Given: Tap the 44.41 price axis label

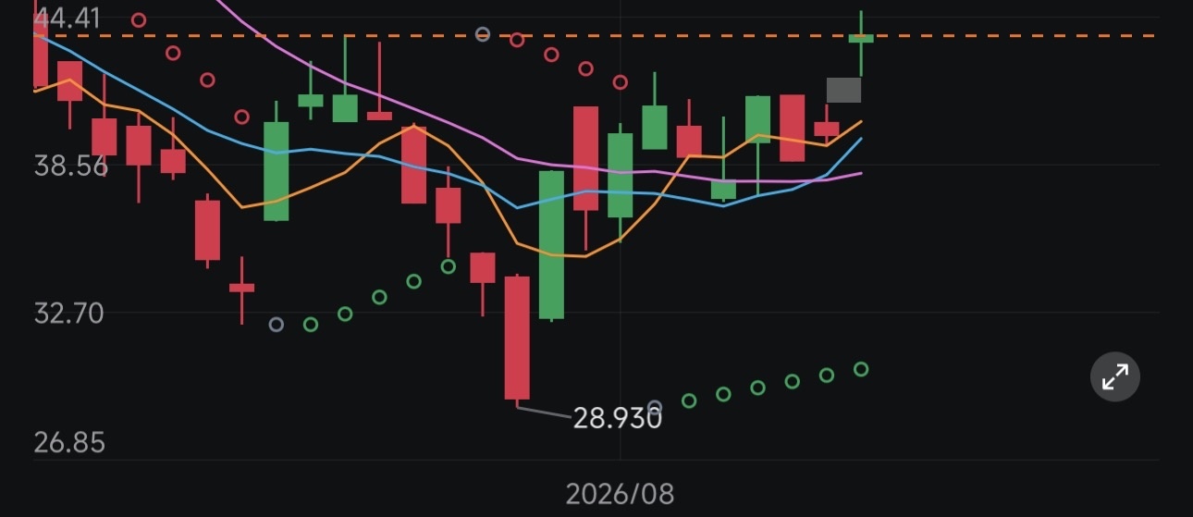Looking at the screenshot, I should [x=67, y=18].
